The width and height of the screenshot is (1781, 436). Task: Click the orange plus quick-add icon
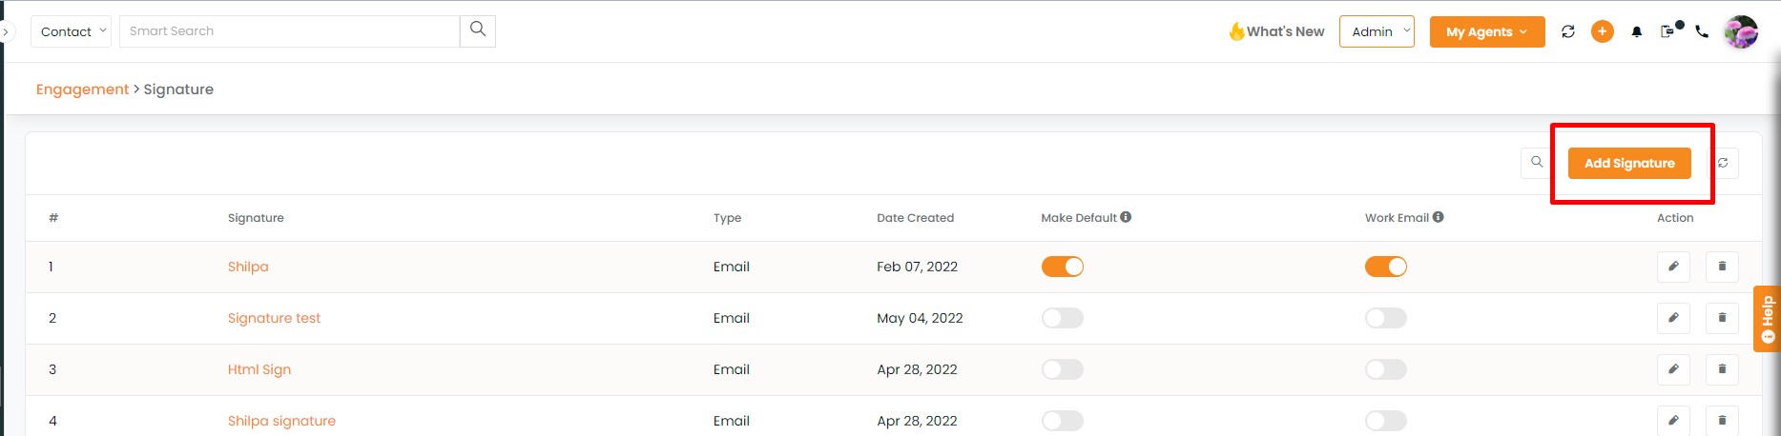click(1603, 31)
